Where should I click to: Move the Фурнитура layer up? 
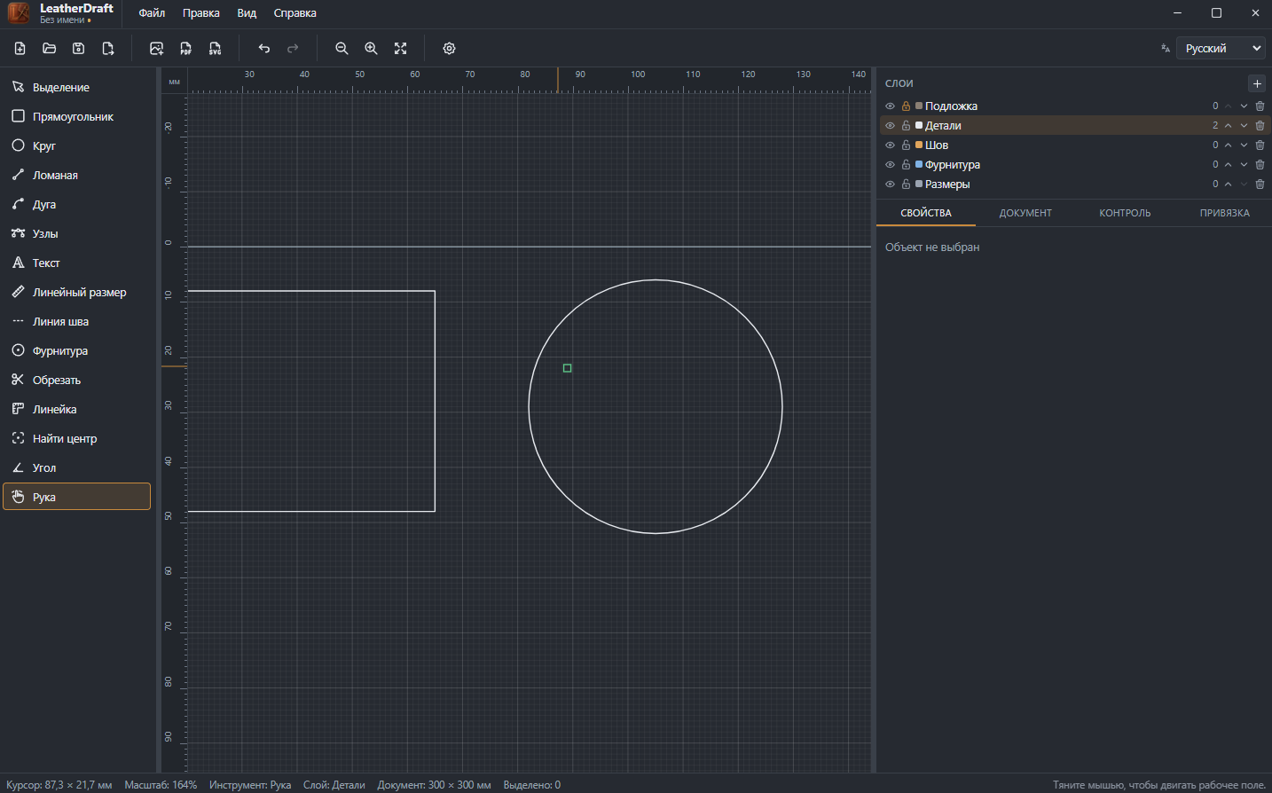(1229, 165)
